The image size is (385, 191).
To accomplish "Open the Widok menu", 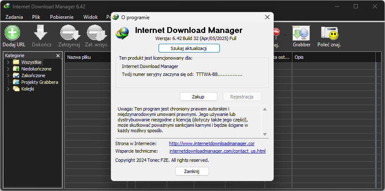I will (x=91, y=17).
